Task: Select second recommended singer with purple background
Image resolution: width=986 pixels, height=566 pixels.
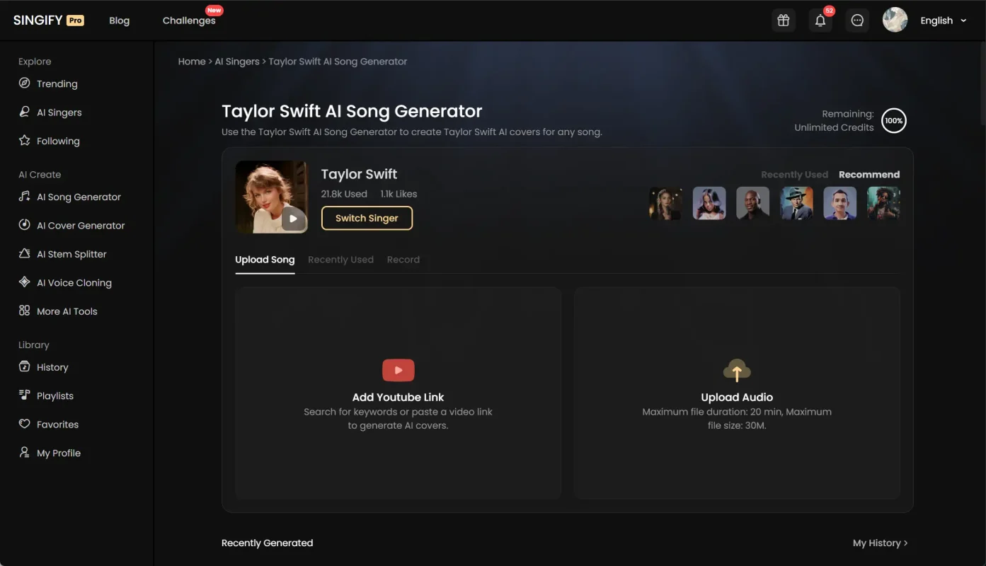Action: pyautogui.click(x=709, y=204)
